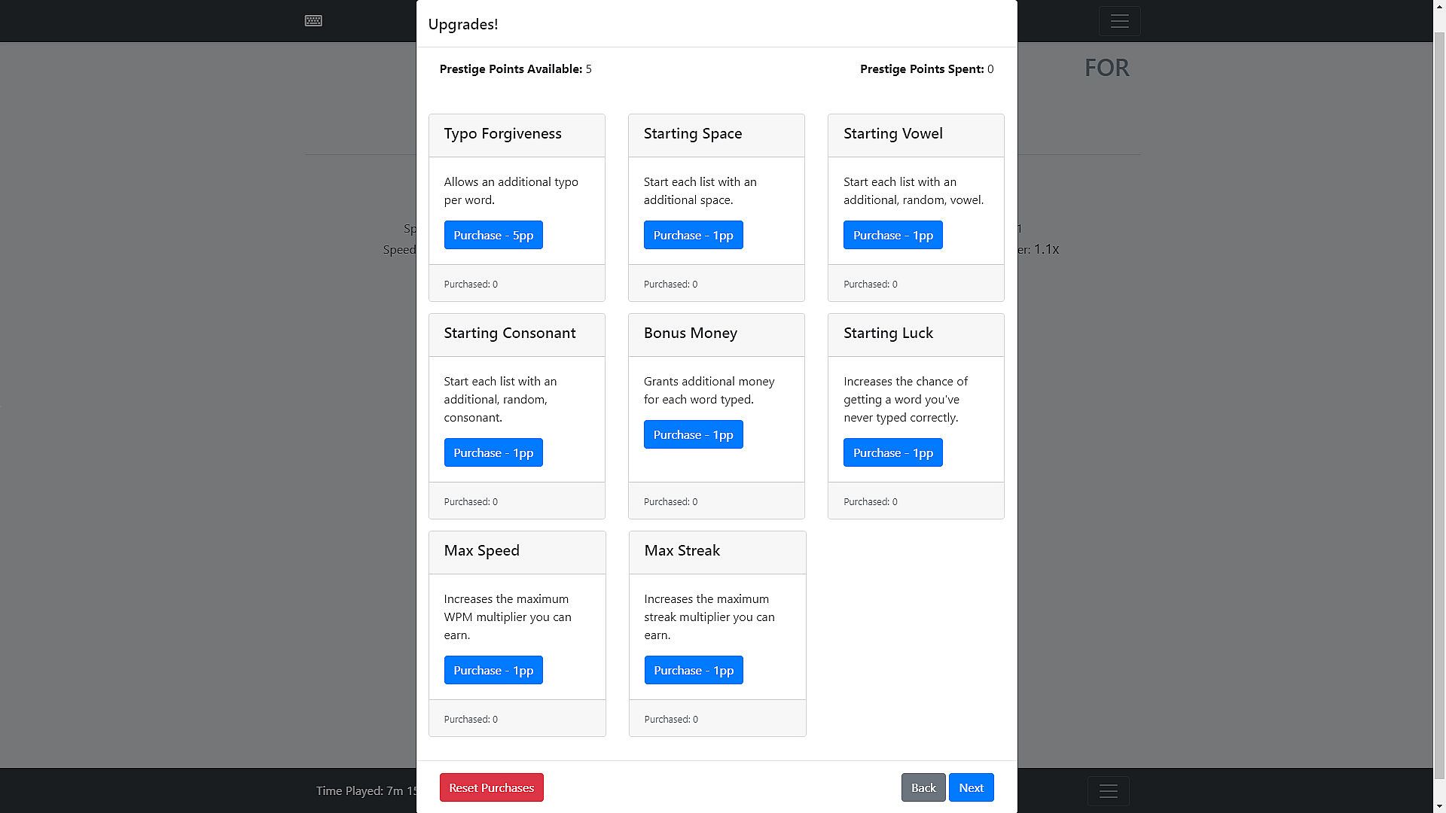
Task: Purchase the Max Streak upgrade
Action: tap(694, 671)
